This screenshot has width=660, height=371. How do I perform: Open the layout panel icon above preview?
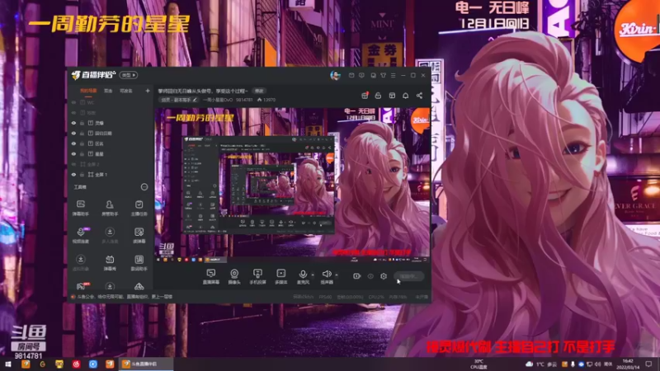click(392, 96)
